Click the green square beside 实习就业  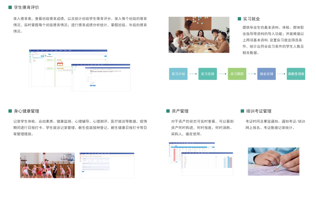(x=239, y=19)
